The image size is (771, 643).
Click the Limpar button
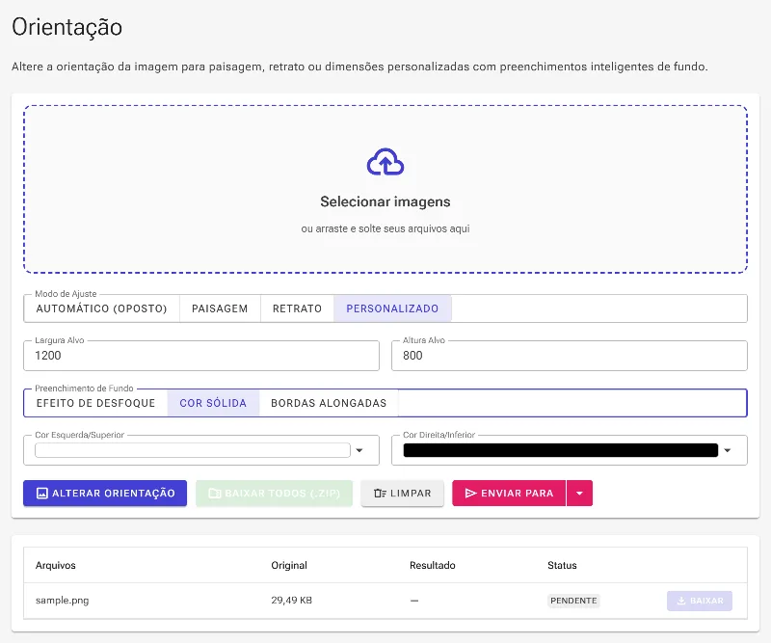(402, 493)
